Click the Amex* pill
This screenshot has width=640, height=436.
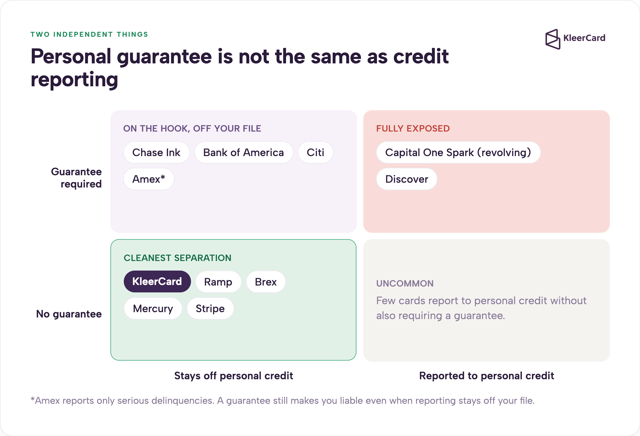pyautogui.click(x=149, y=179)
